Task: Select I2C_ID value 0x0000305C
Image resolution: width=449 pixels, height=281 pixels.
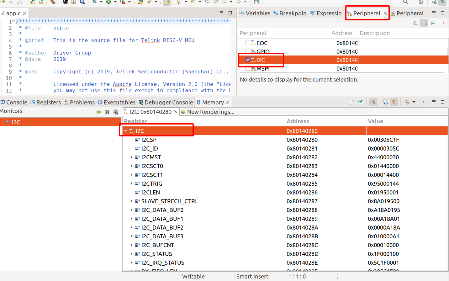Action: pos(383,149)
